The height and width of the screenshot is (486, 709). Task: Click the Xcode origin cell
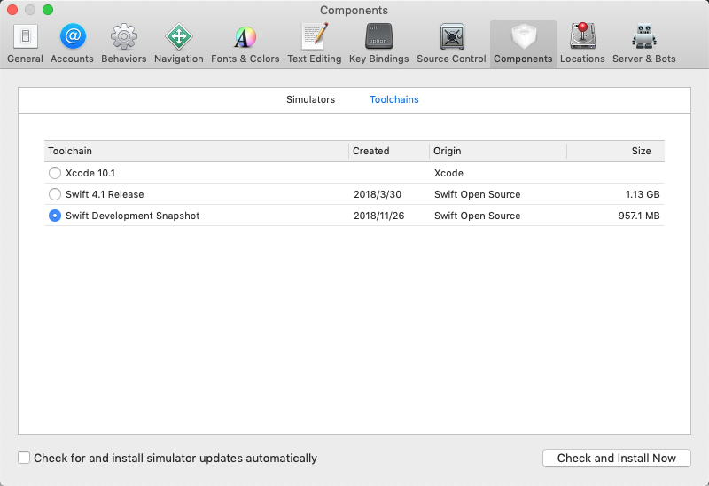tap(448, 173)
